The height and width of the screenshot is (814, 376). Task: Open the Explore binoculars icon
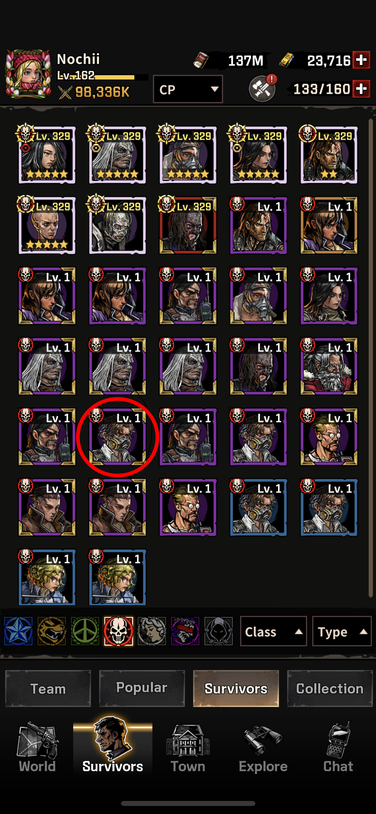click(263, 748)
